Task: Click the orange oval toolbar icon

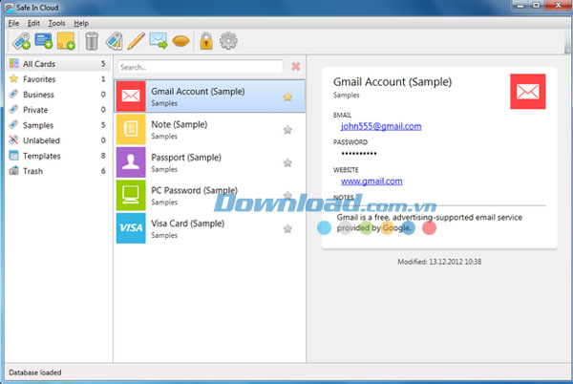Action: coord(180,41)
